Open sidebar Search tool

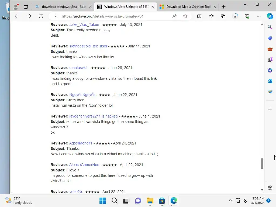click(270, 27)
